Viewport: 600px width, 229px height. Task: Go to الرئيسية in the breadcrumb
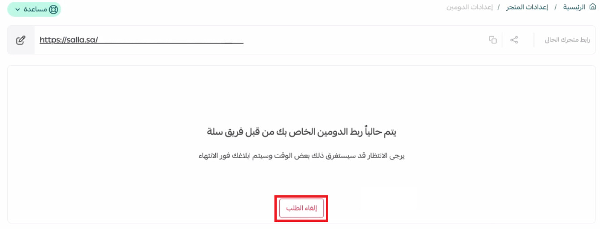[x=574, y=8]
